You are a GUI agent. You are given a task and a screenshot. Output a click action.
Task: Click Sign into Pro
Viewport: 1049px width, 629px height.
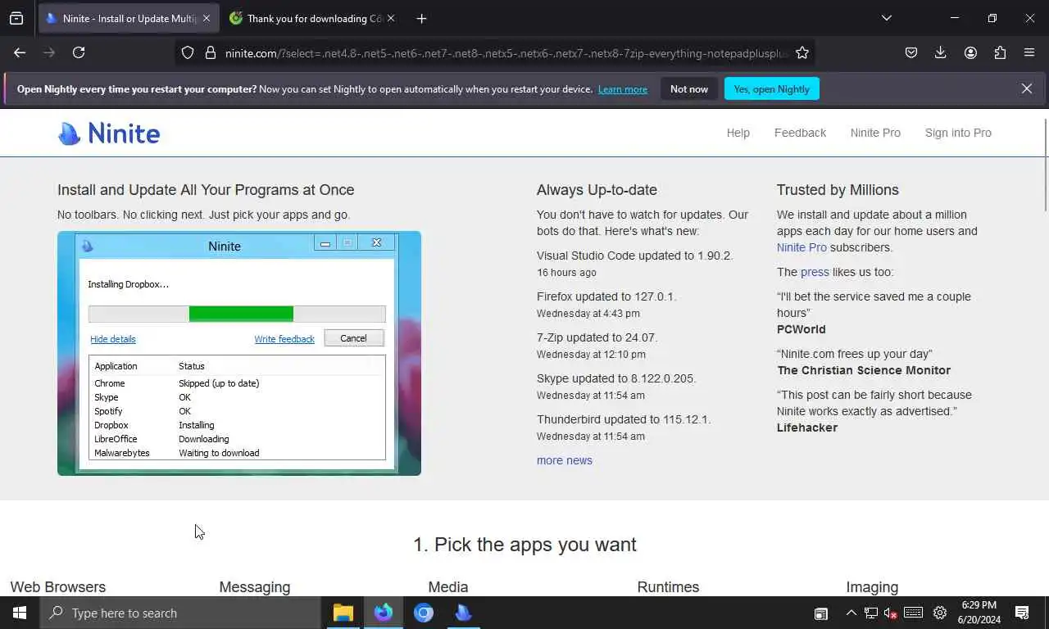pos(958,133)
